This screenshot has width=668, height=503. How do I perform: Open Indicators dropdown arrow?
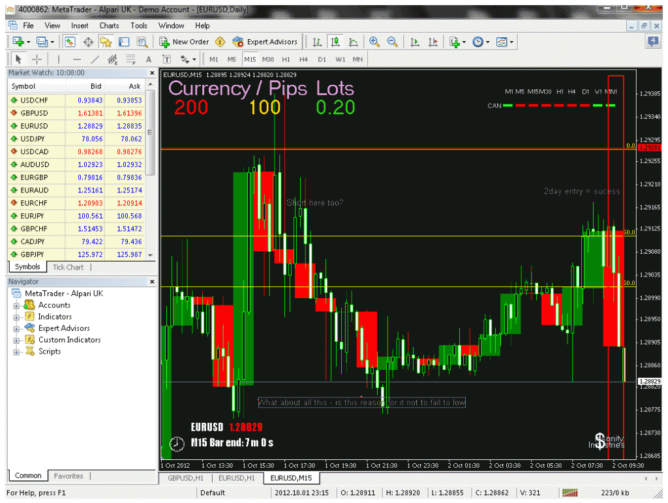point(464,42)
